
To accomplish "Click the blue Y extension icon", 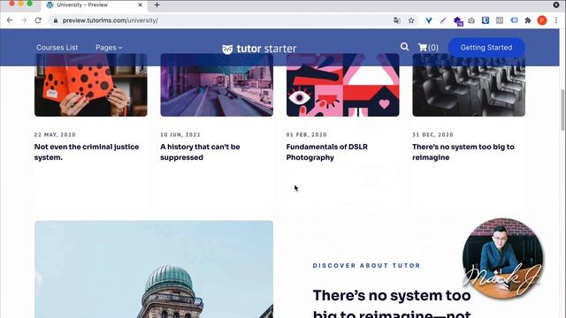I will tap(428, 20).
